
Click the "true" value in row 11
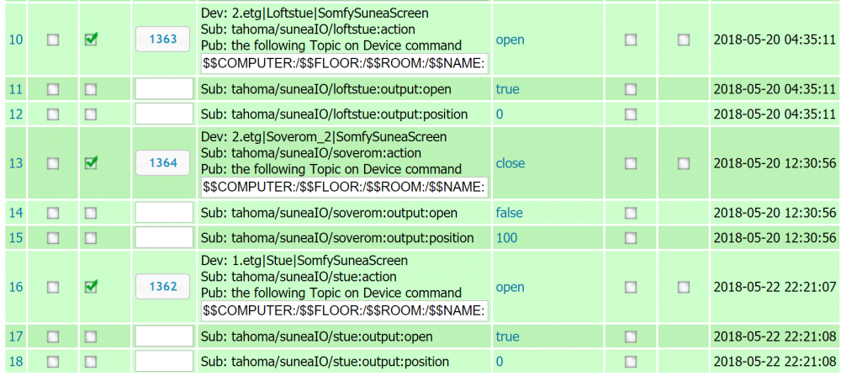point(507,89)
